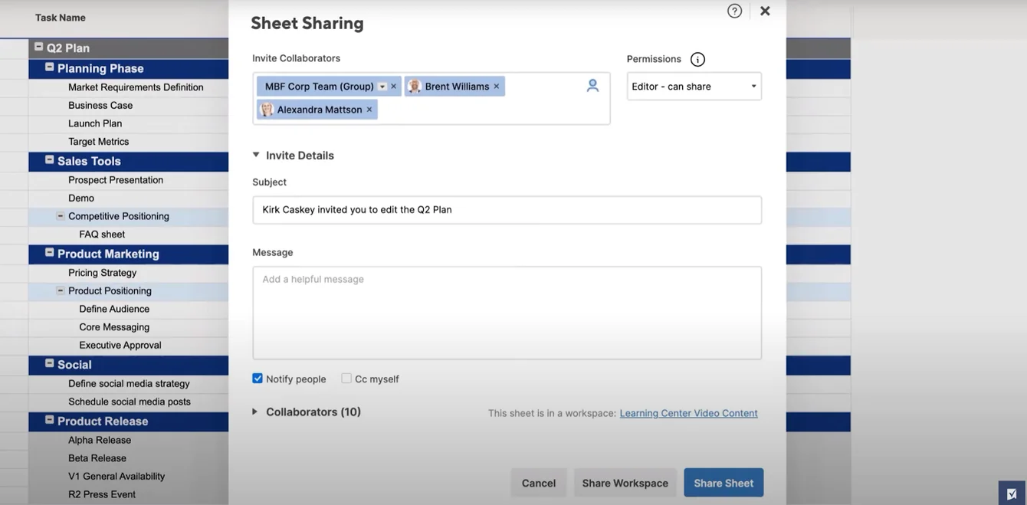1027x505 pixels.
Task: Select the Pricing Strategy task
Action: [102, 273]
